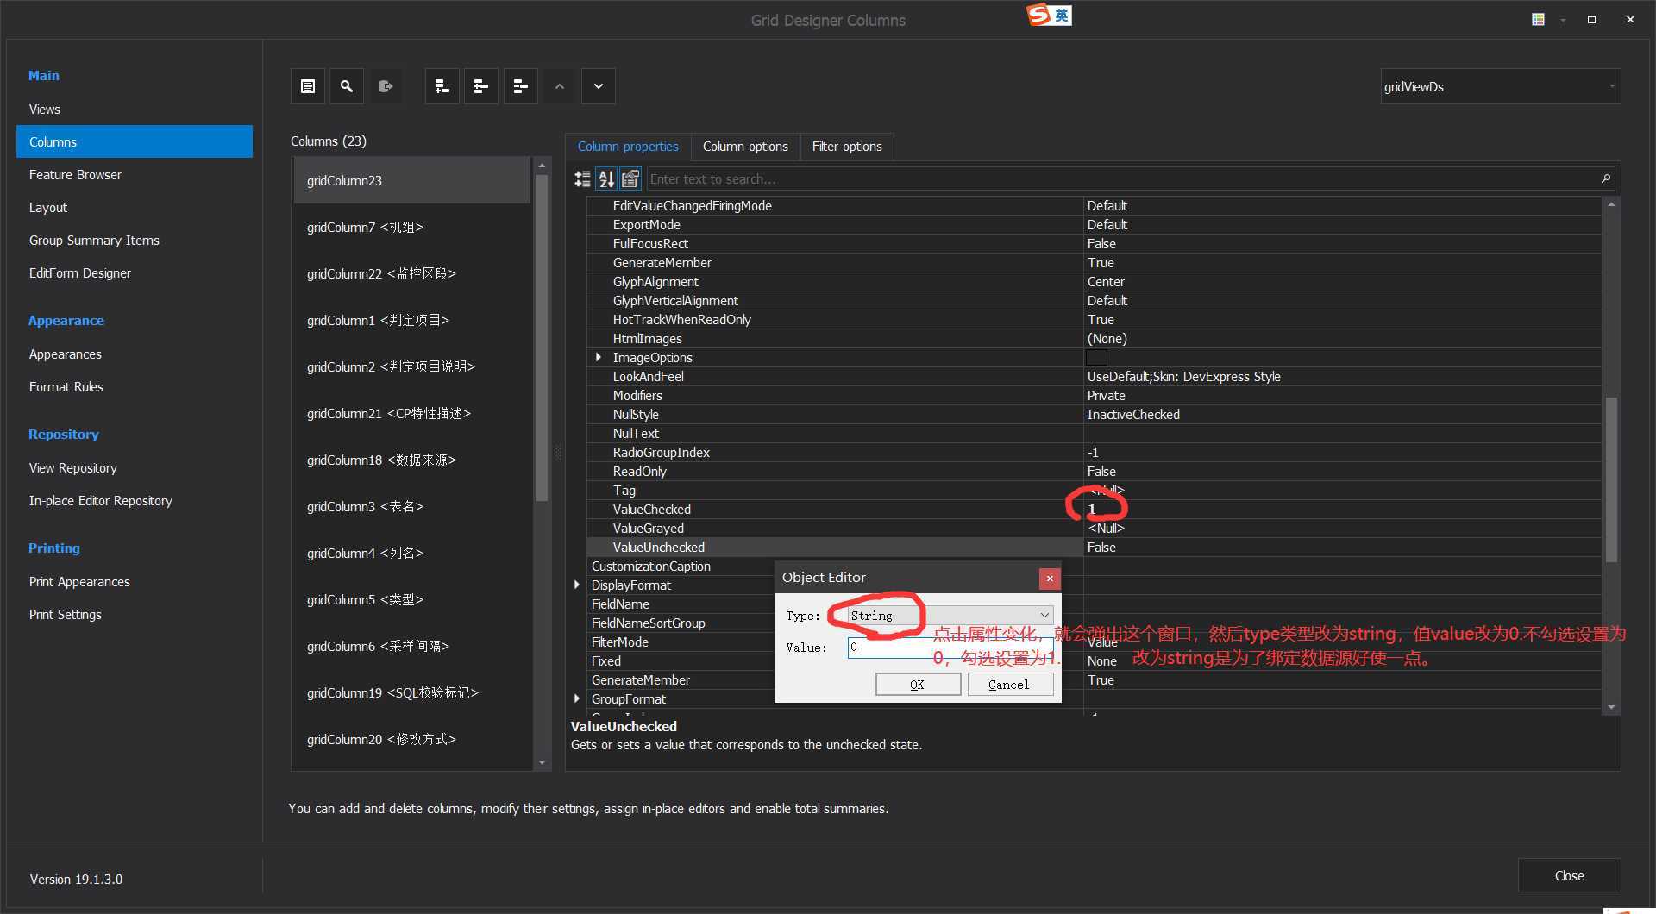Select gridColumn7 <机组> in columns list
Viewport: 1656px width, 914px height.
(x=412, y=227)
